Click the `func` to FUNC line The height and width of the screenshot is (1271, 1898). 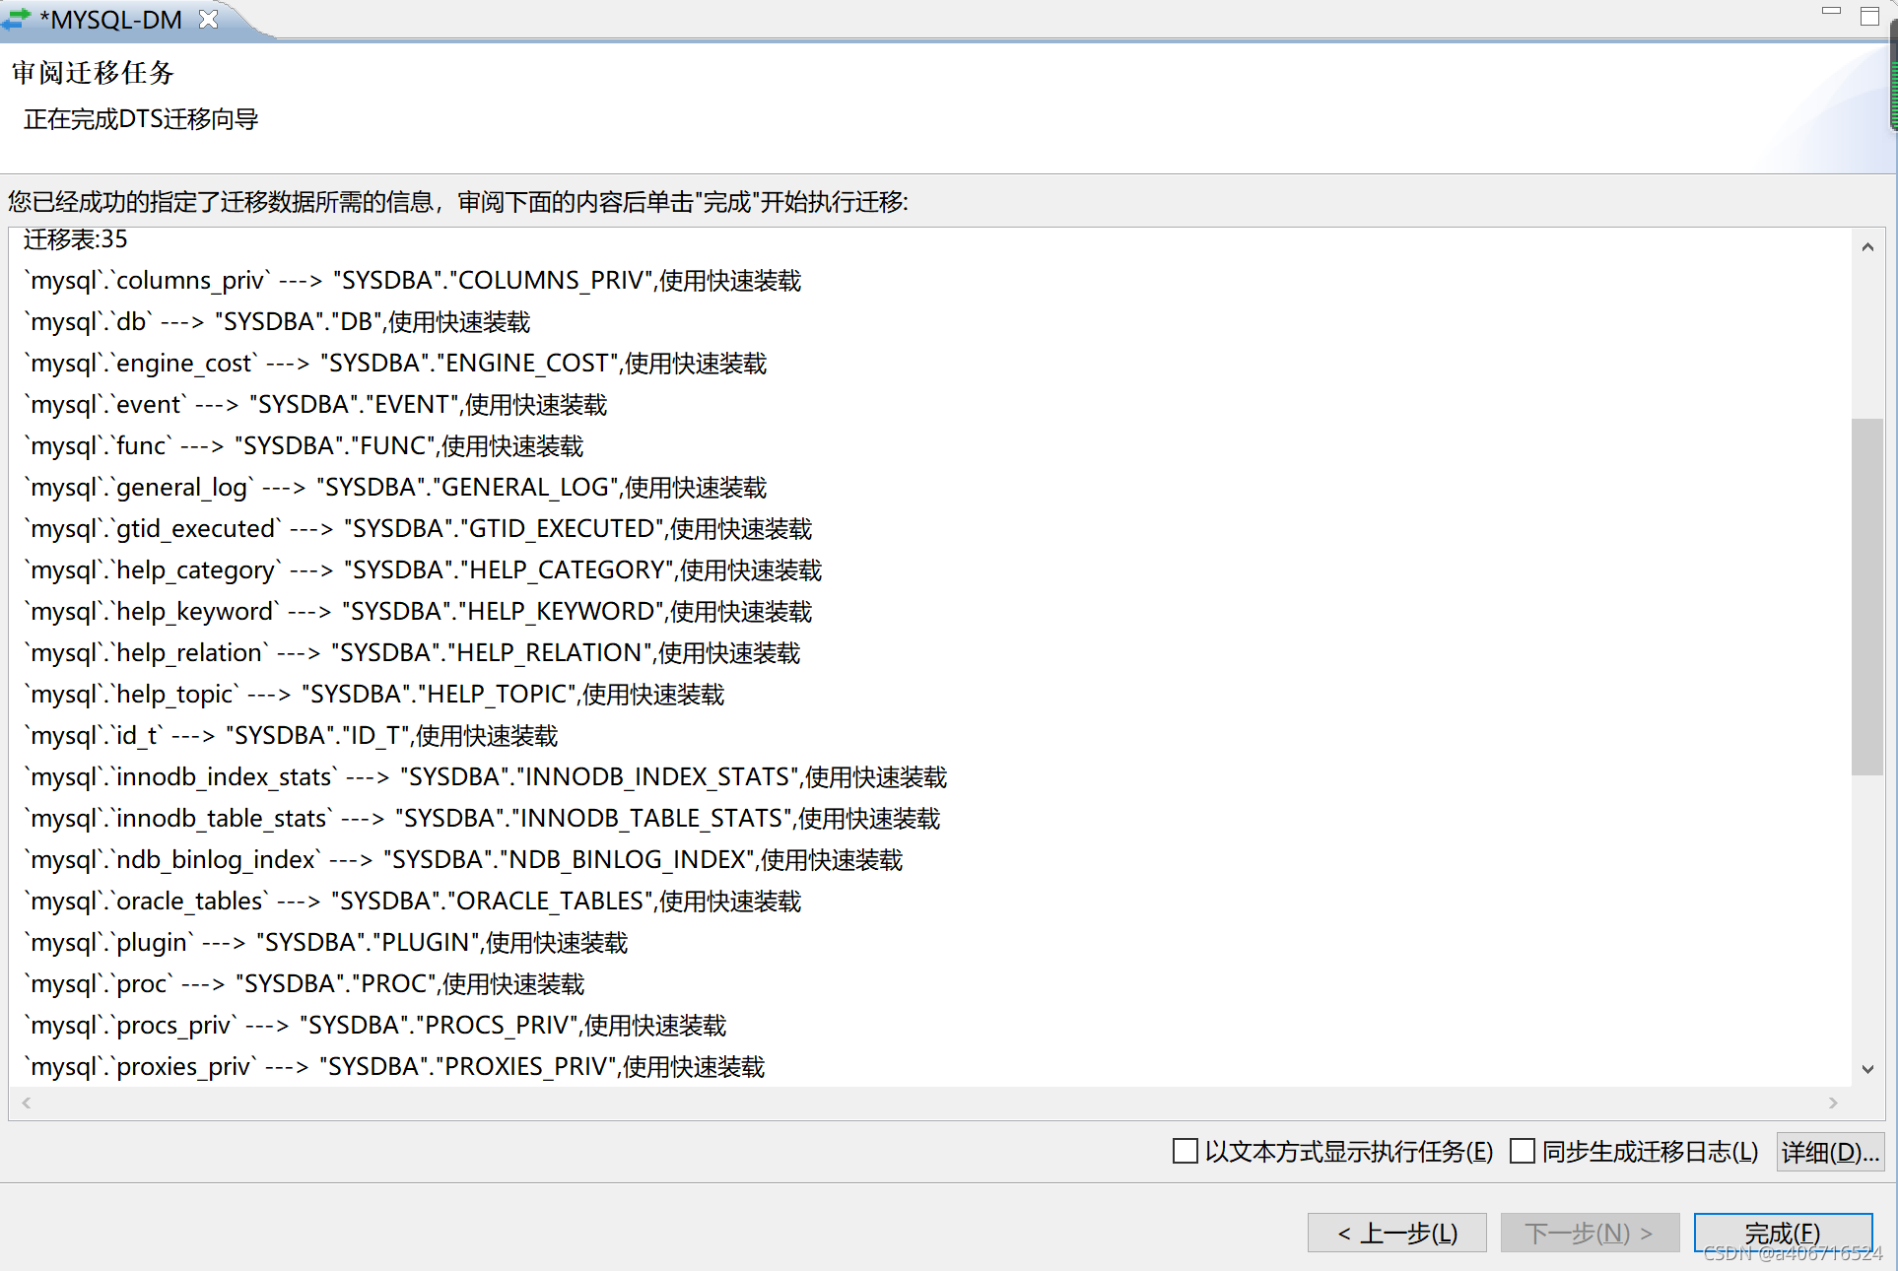pos(304,446)
